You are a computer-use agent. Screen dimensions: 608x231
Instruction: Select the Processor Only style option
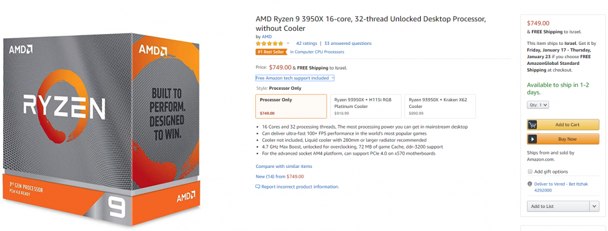[x=291, y=107]
